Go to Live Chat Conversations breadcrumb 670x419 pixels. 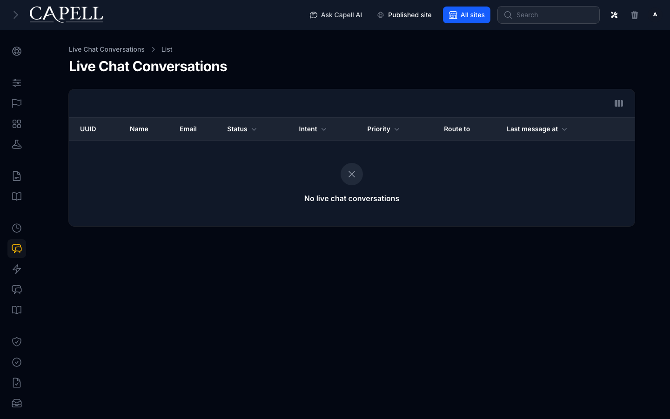(x=107, y=49)
